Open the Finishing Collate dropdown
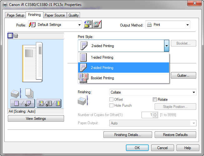Image resolution: width=204 pixels, height=156 pixels. click(x=153, y=92)
